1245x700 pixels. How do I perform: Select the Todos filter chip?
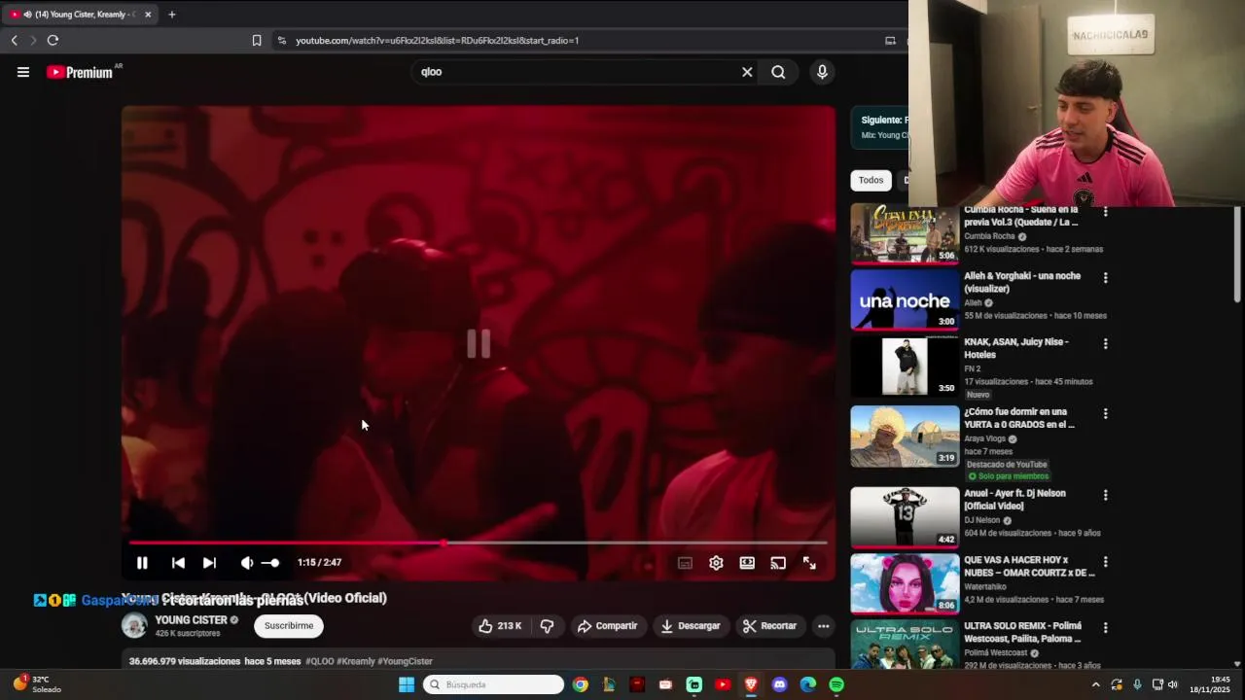(x=871, y=180)
